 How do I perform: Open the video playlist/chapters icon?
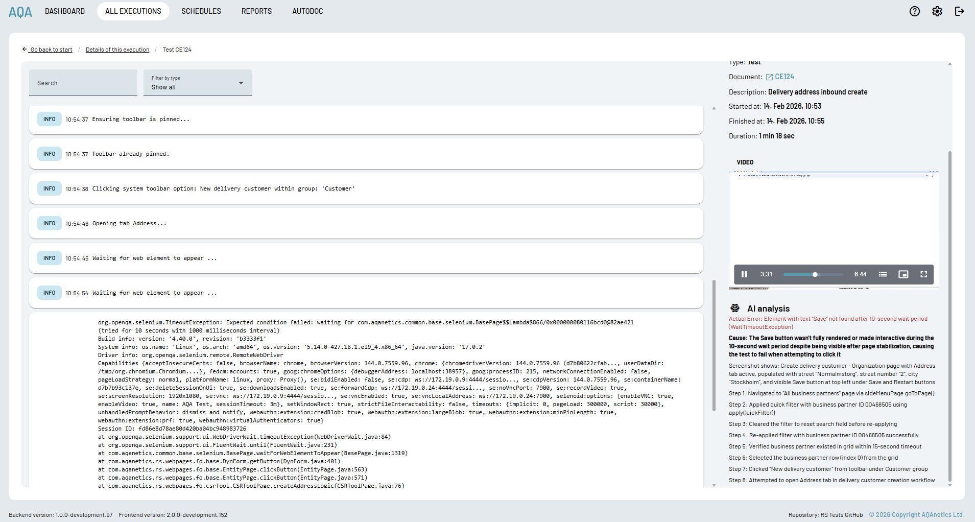click(883, 274)
